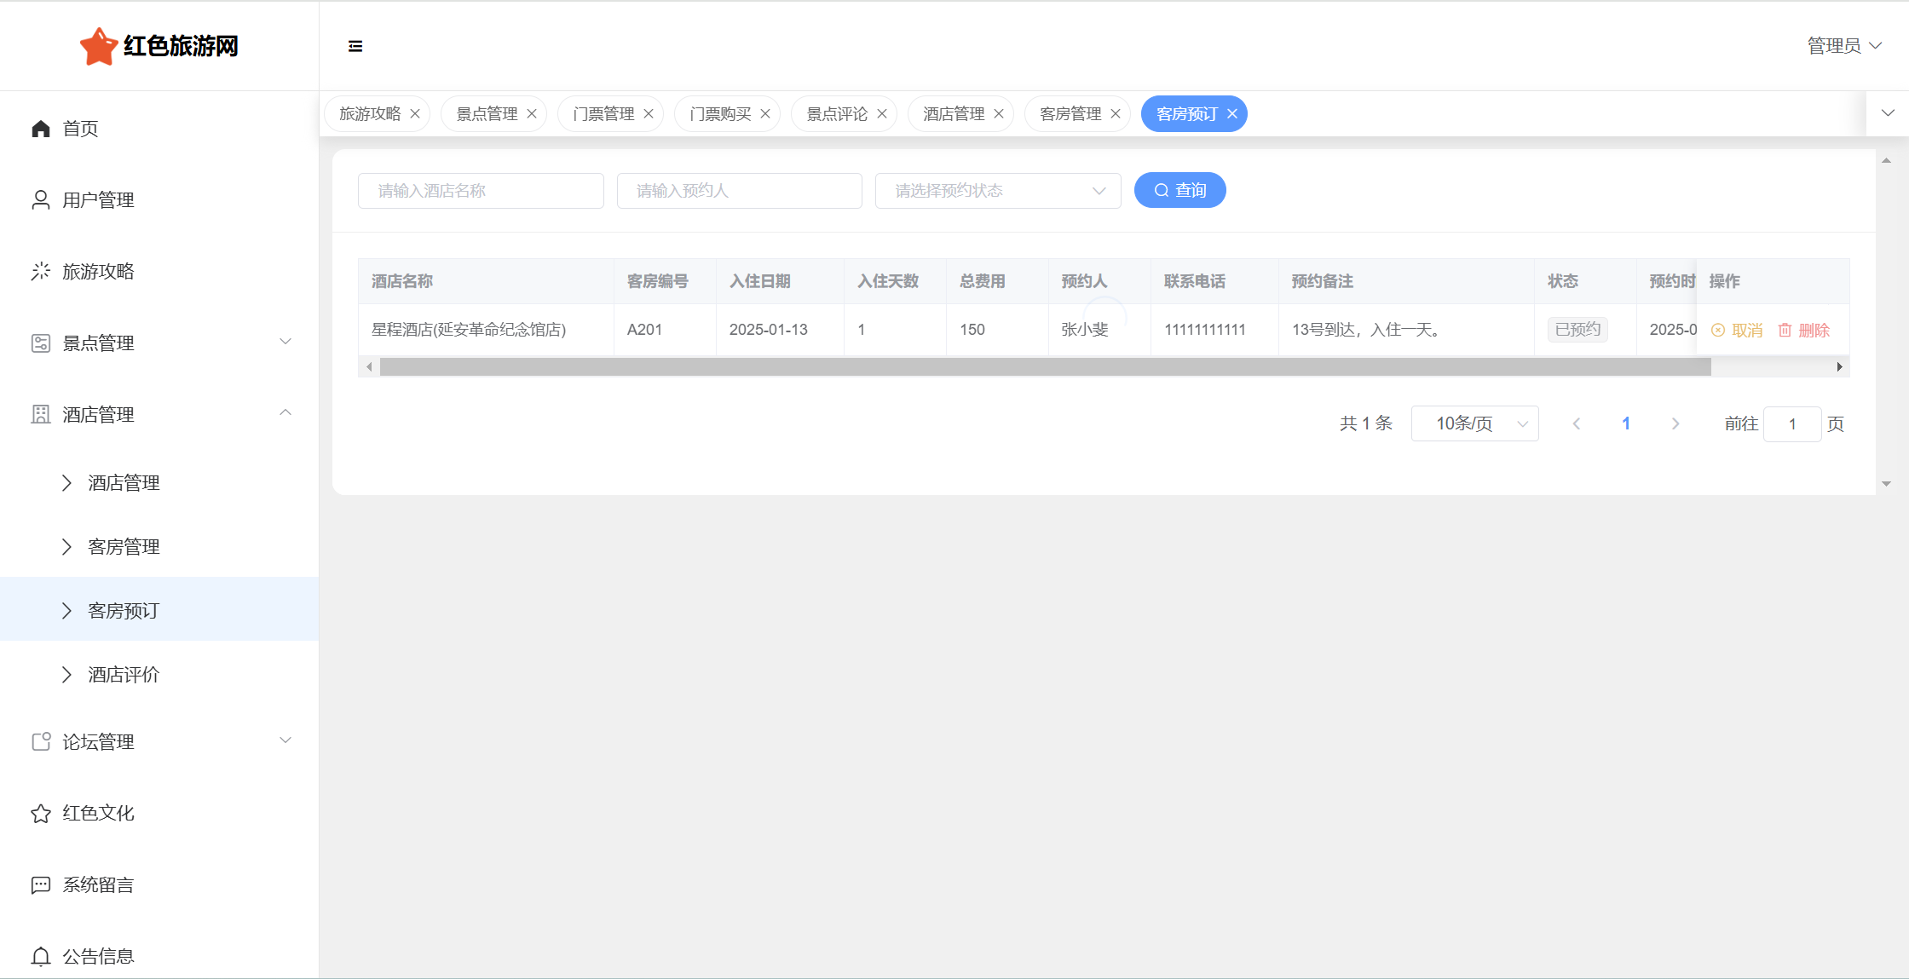Select the 酒店评价 submenu item
Screen dimensions: 1909x979
coord(124,675)
